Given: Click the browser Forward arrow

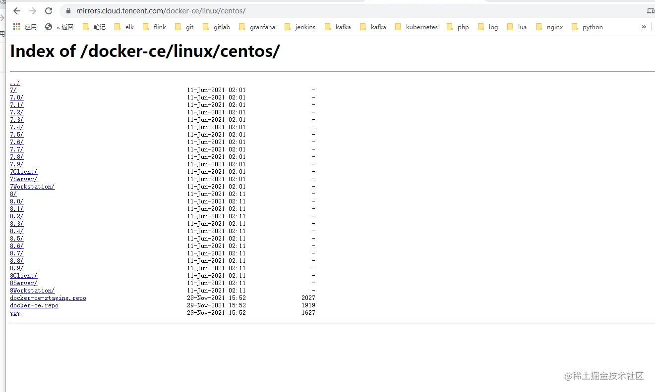Looking at the screenshot, I should click(x=33, y=11).
